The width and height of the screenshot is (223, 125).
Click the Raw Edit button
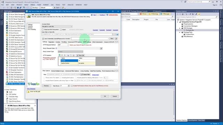click(80, 55)
